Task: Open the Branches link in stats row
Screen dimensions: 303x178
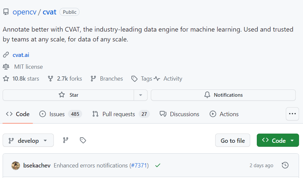Action: pos(111,79)
